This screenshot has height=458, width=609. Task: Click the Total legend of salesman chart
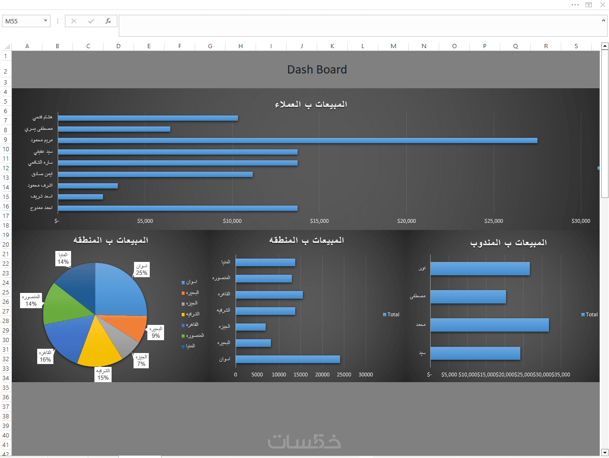tap(589, 314)
